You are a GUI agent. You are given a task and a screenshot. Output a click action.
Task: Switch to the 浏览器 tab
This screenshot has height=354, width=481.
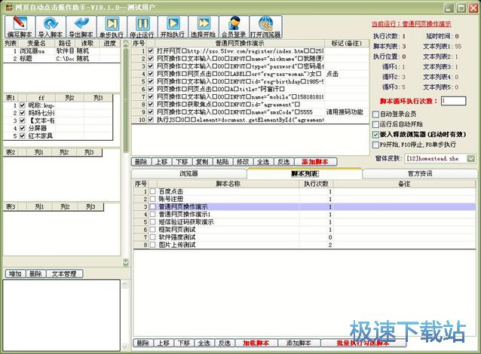[188, 173]
